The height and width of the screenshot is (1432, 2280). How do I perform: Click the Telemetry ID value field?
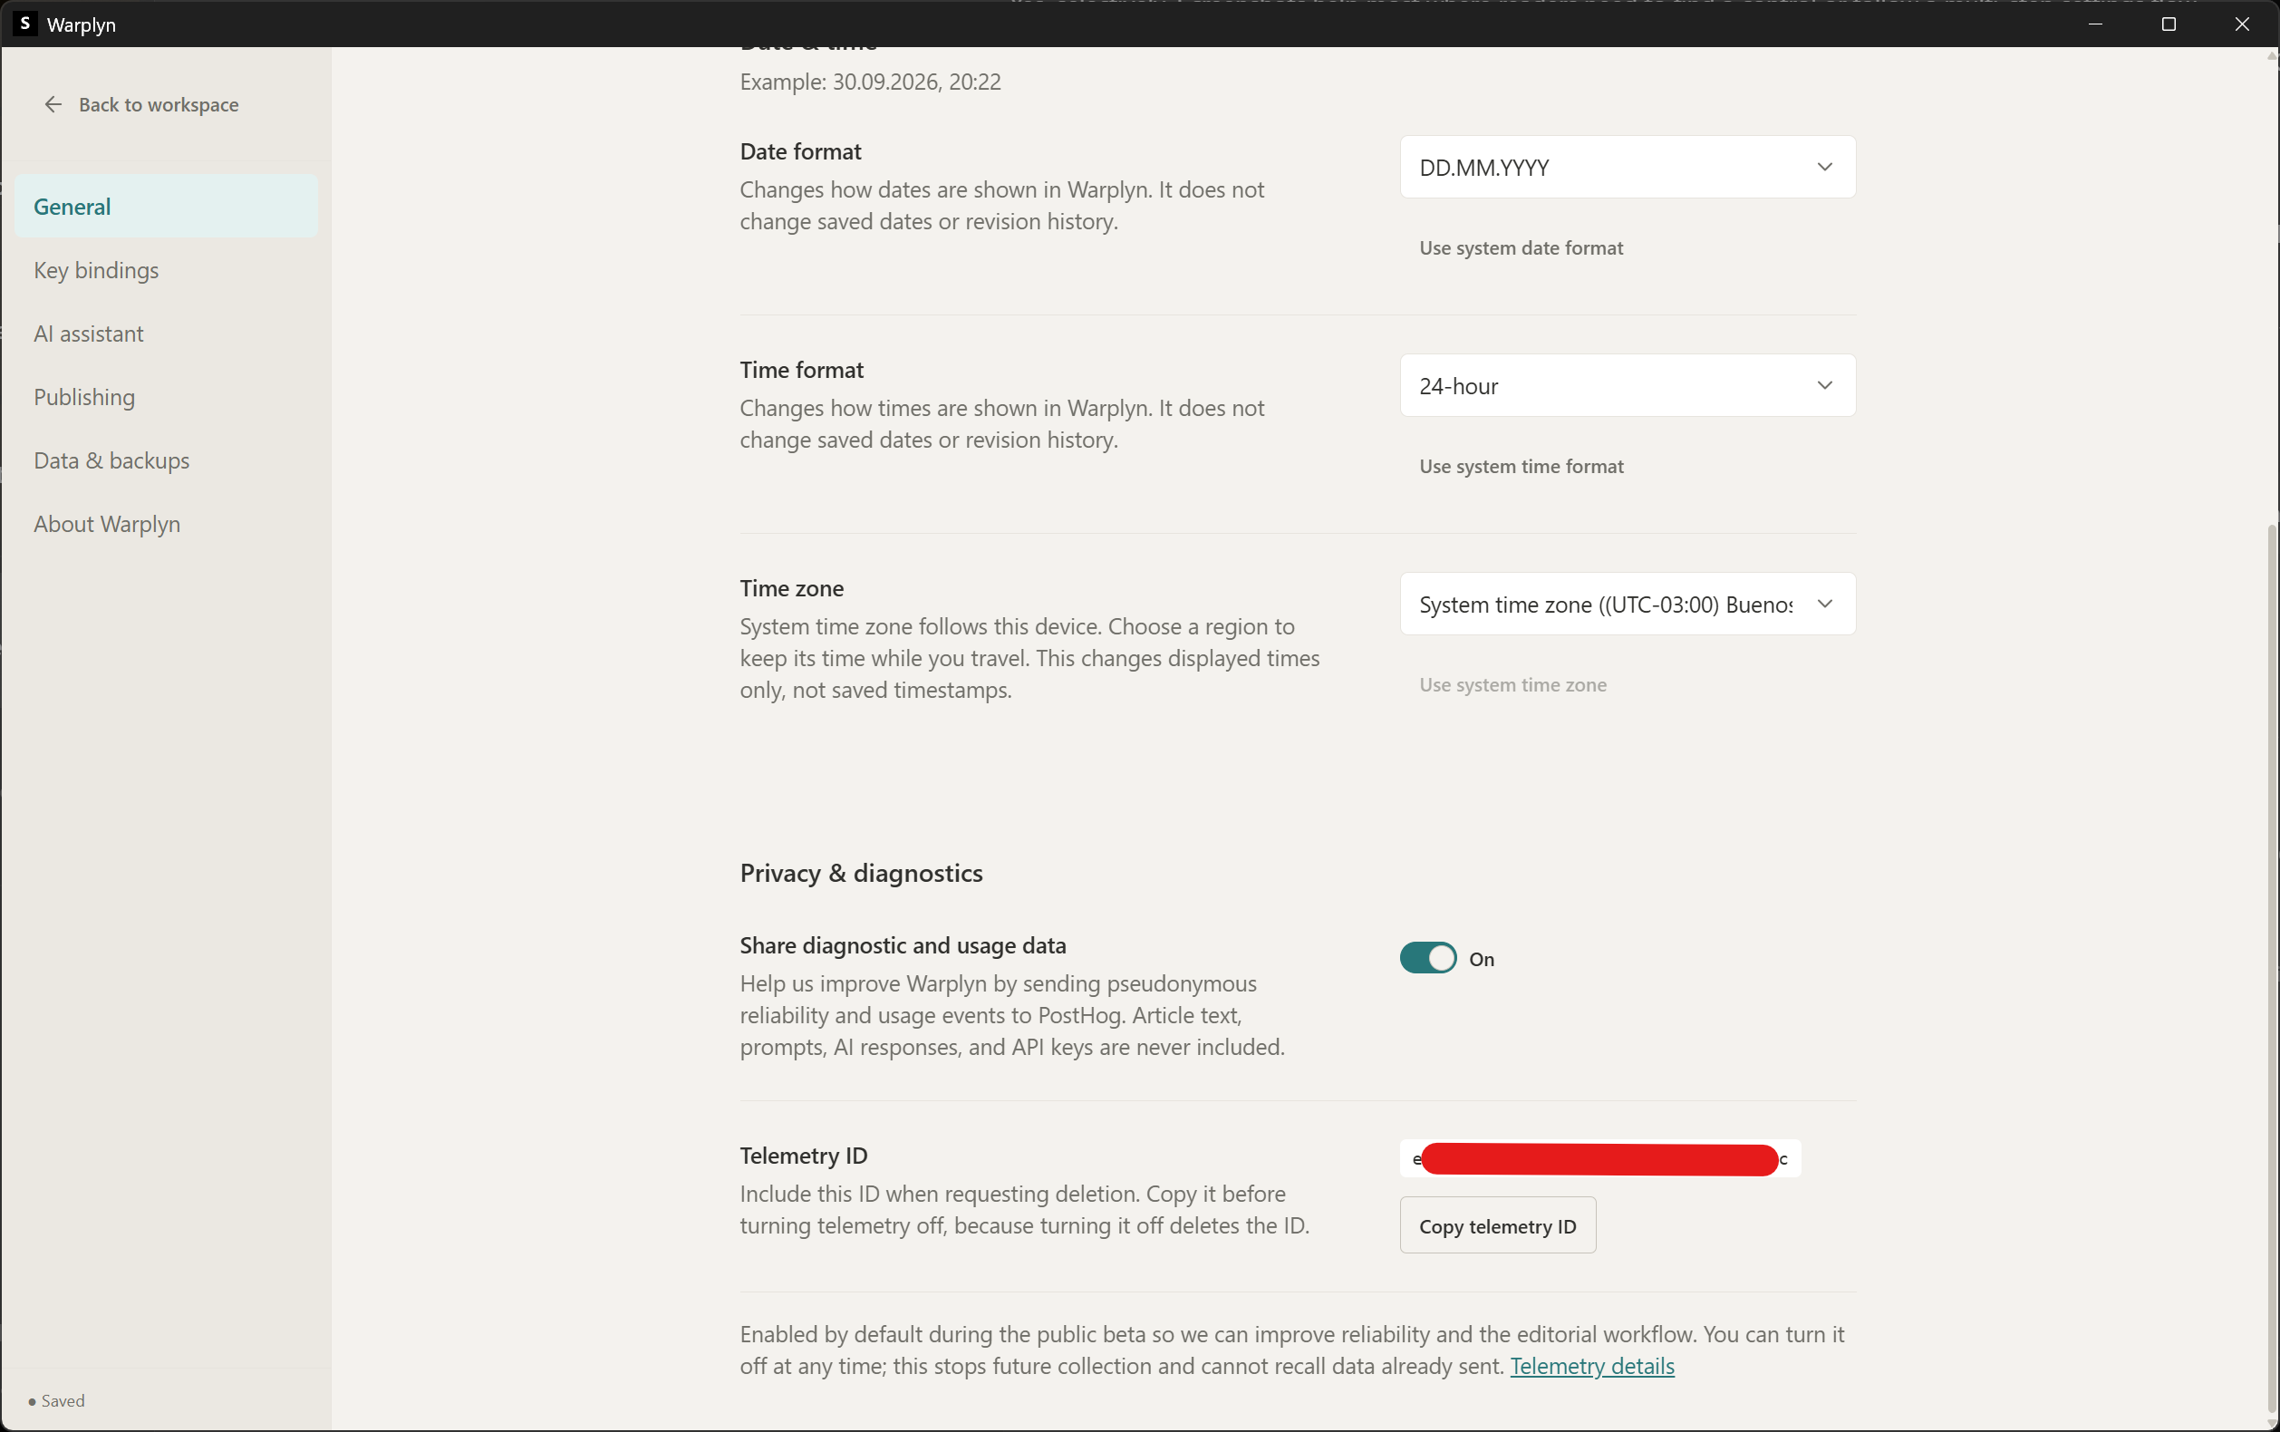(x=1600, y=1159)
